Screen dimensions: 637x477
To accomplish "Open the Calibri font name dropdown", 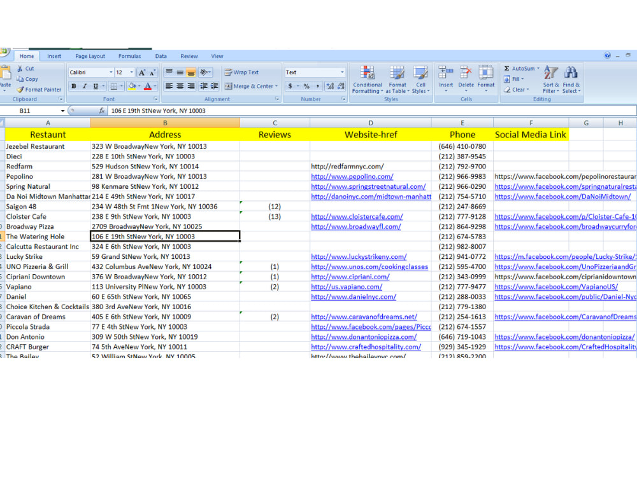I will 111,73.
